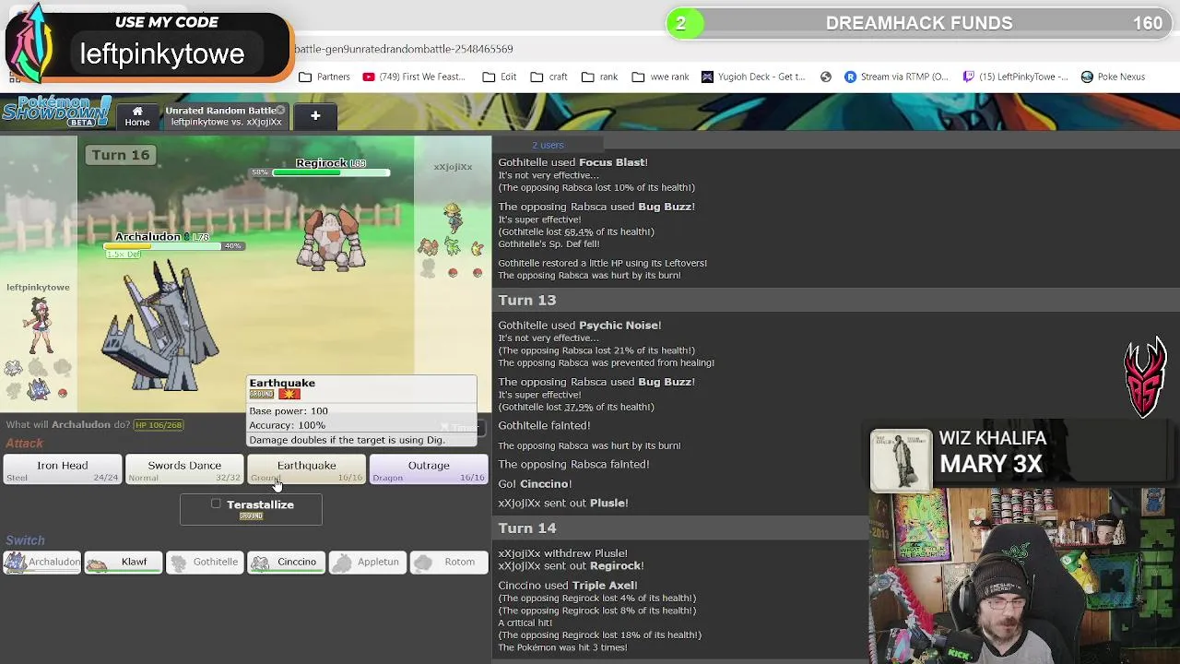Click the Turn 13 header in log
This screenshot has height=664, width=1180.
[x=527, y=300]
